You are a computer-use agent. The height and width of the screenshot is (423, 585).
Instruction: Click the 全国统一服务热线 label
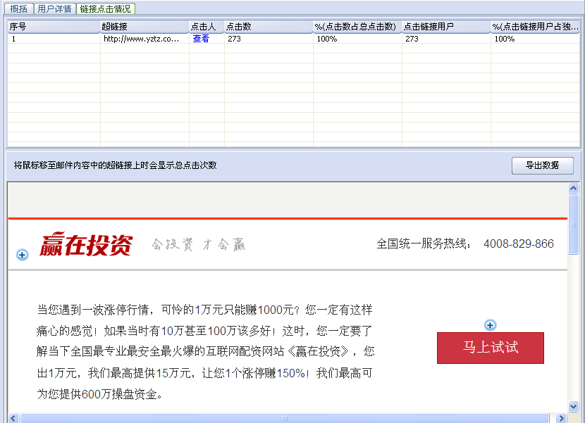click(424, 244)
